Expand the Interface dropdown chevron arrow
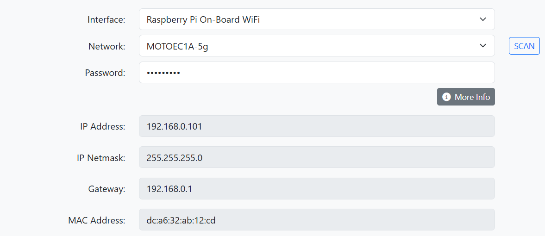545x236 pixels. pos(483,19)
